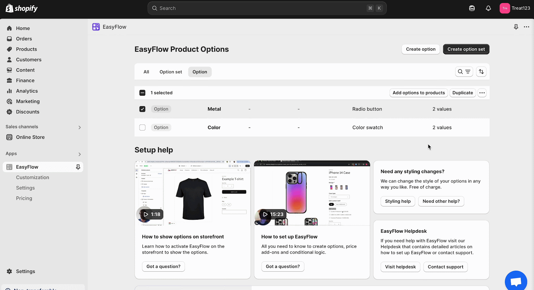The image size is (534, 290).
Task: Click Visit helpdesk button
Action: click(400, 267)
